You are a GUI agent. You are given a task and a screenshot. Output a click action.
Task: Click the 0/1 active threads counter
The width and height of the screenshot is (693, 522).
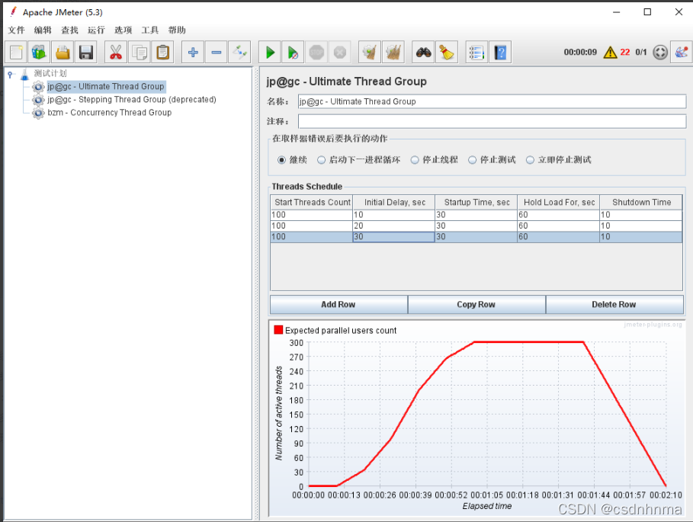click(x=641, y=52)
